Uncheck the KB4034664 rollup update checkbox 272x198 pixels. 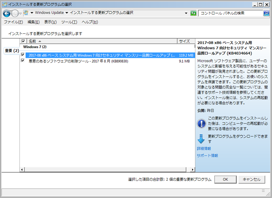click(x=23, y=55)
